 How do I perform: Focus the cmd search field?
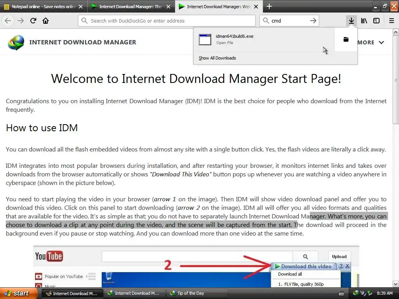point(289,21)
